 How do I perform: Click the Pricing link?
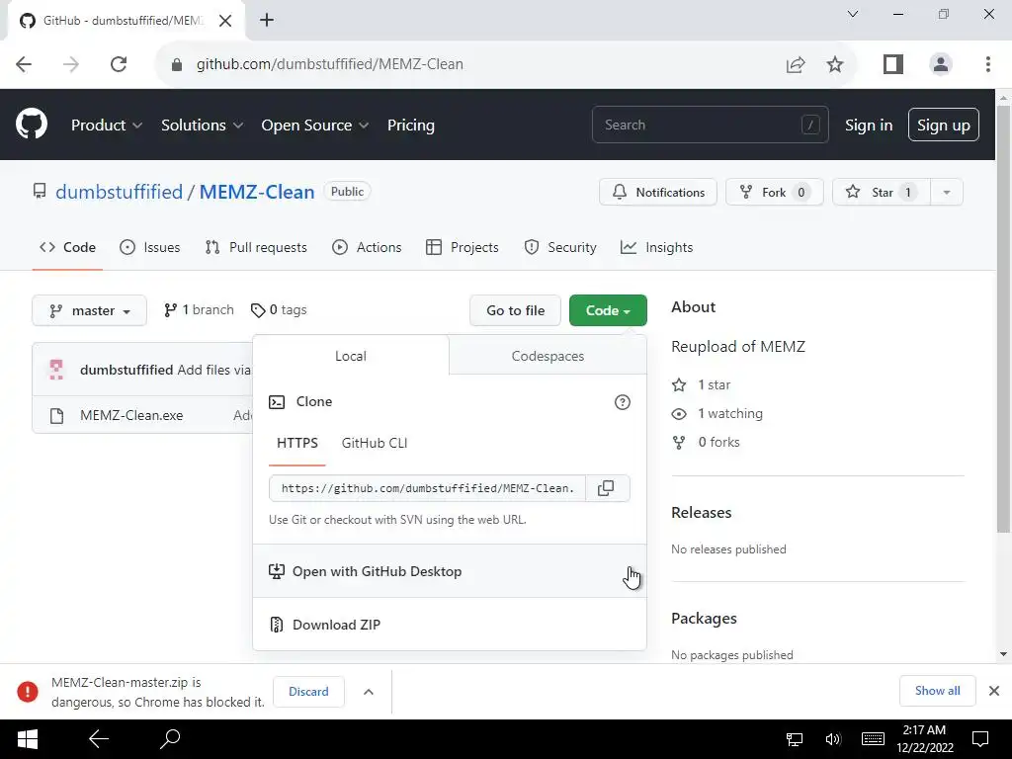pos(410,126)
